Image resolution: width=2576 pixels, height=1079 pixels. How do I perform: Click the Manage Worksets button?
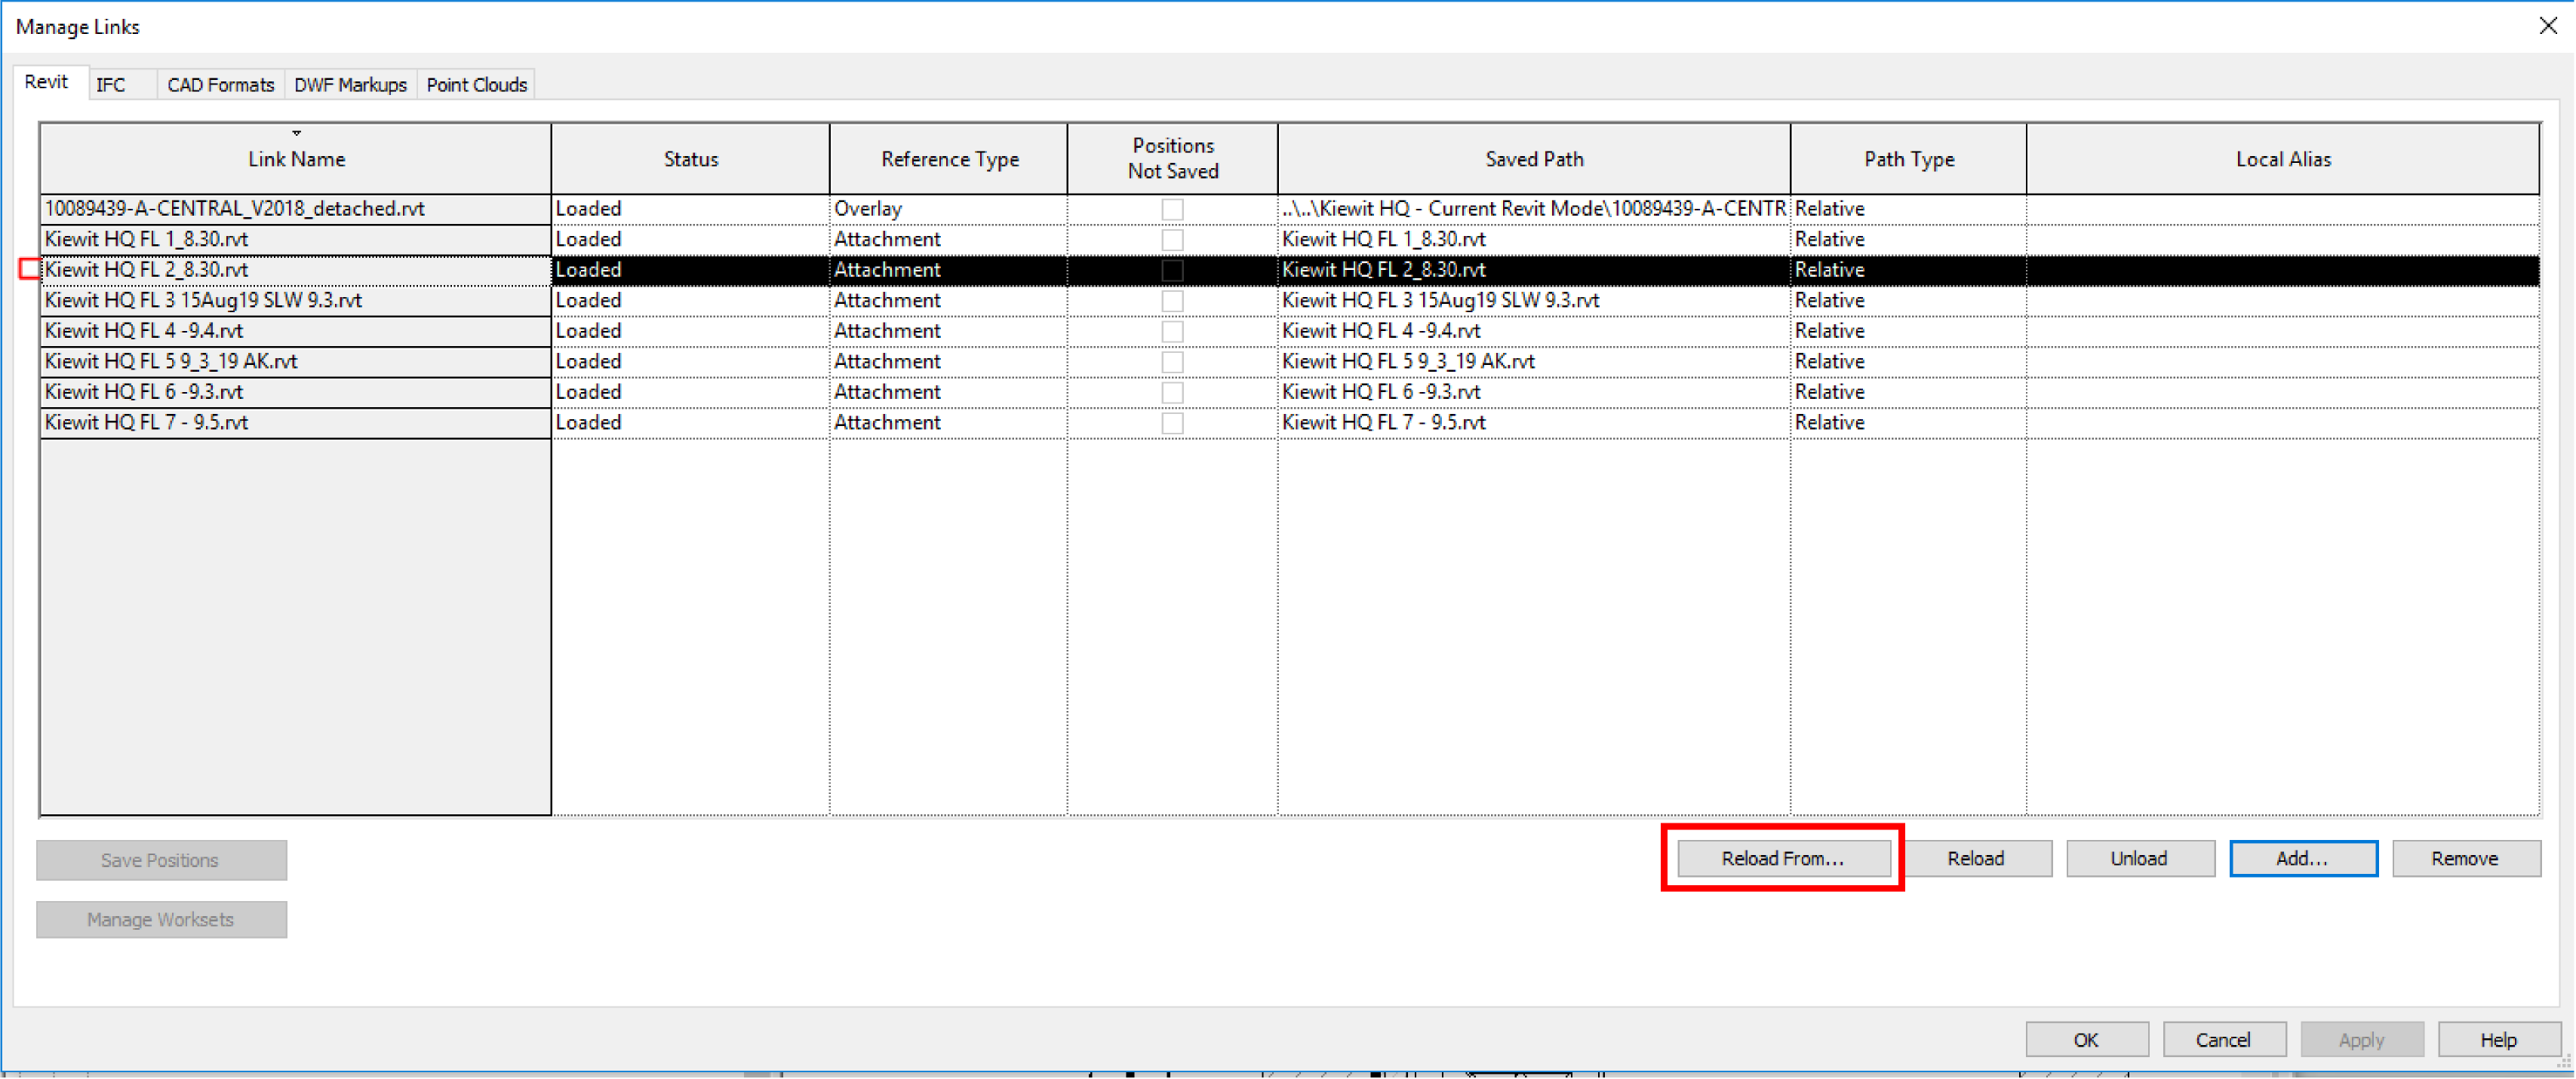click(161, 918)
